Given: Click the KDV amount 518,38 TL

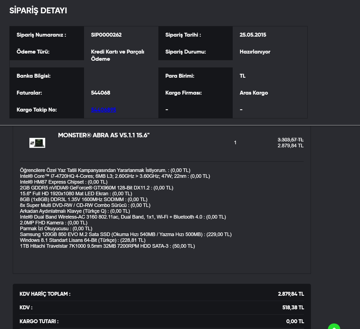Looking at the screenshot, I should (x=293, y=307).
